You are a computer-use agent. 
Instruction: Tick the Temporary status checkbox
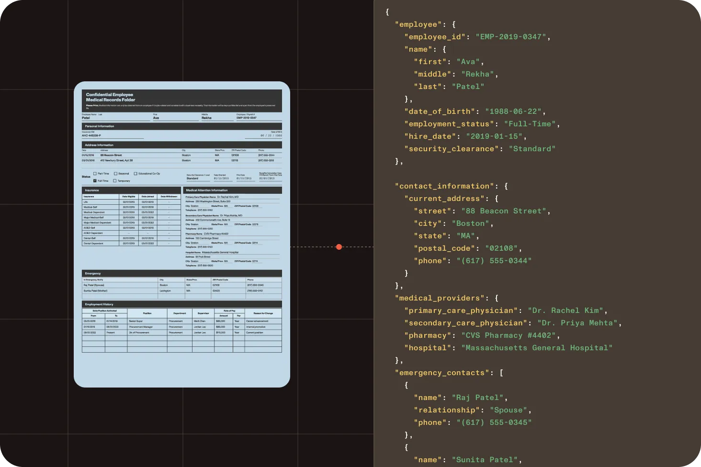coord(115,181)
